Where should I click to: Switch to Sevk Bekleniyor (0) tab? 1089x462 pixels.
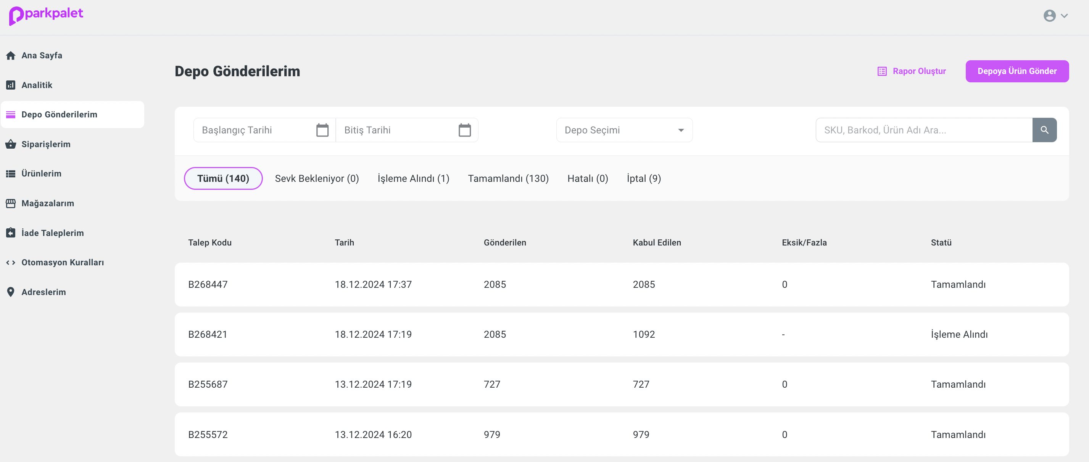(x=317, y=178)
